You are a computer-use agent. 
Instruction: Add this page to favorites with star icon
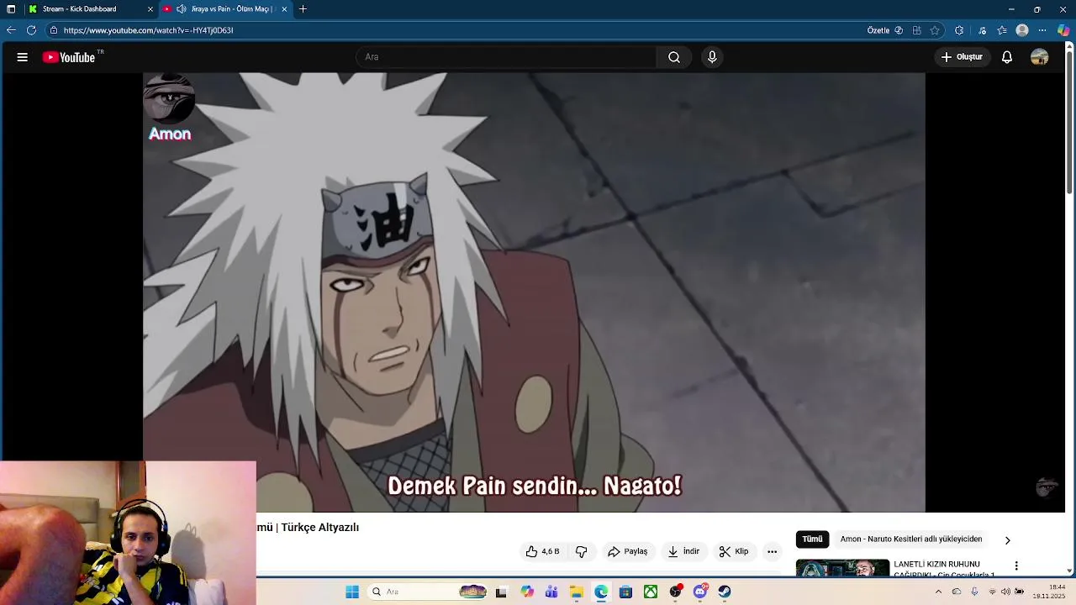coord(935,30)
